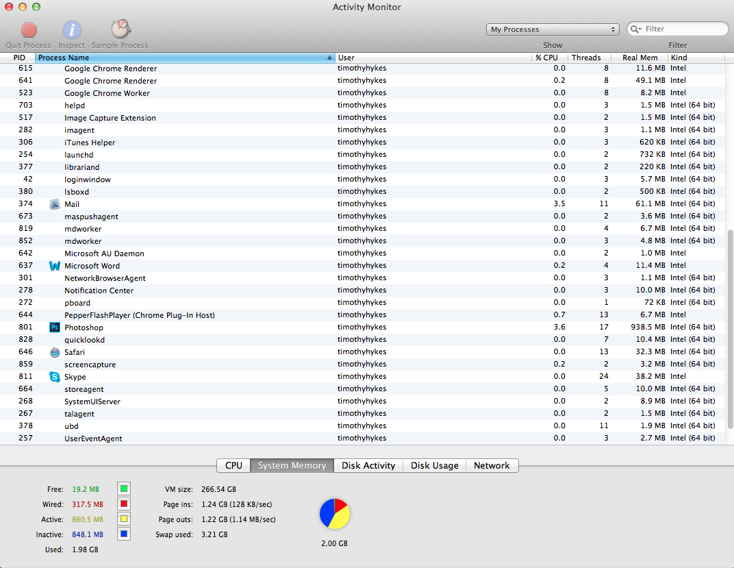The image size is (734, 568).
Task: Select the iTunes Helper row
Action: (x=363, y=143)
